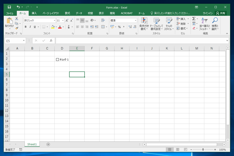Collapse the ribbon with the chevron
Screen dimensions: 234x156
coord(227,33)
